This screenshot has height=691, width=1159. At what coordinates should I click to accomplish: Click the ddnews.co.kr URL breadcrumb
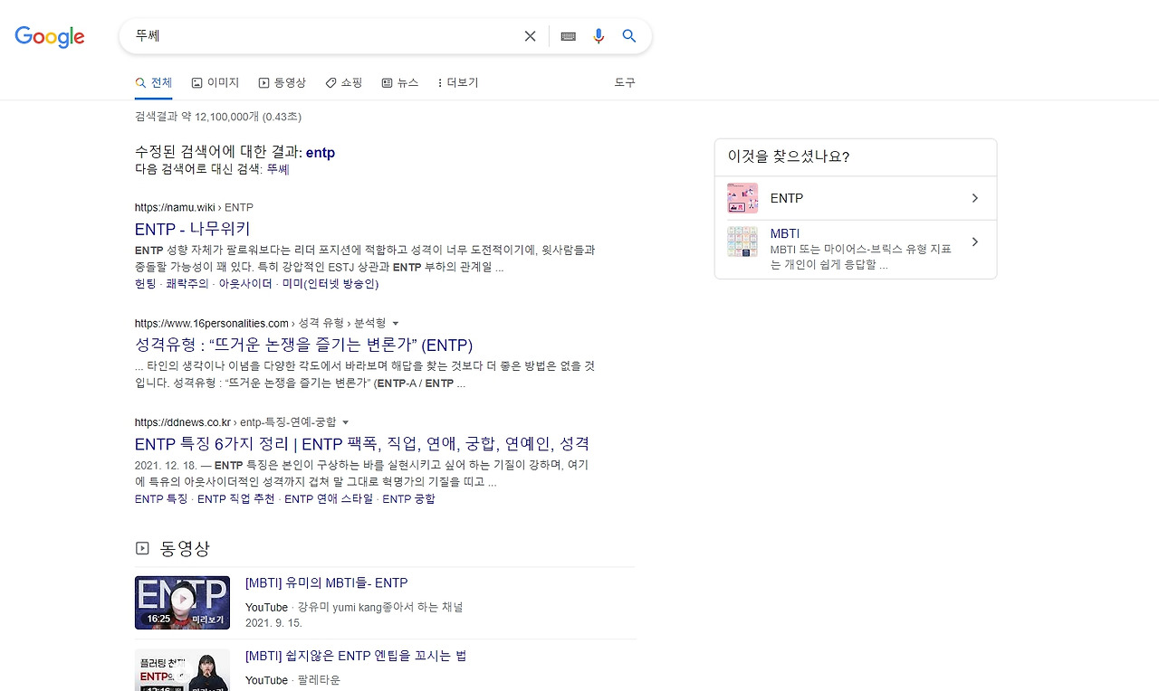235,422
